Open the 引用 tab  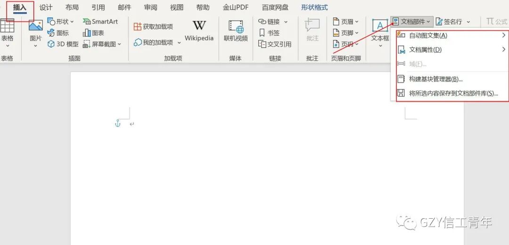[98, 8]
